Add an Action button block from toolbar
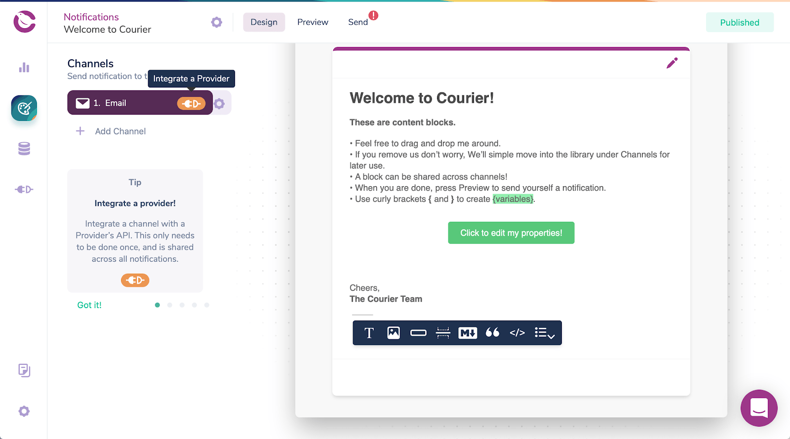Image resolution: width=790 pixels, height=439 pixels. tap(418, 333)
